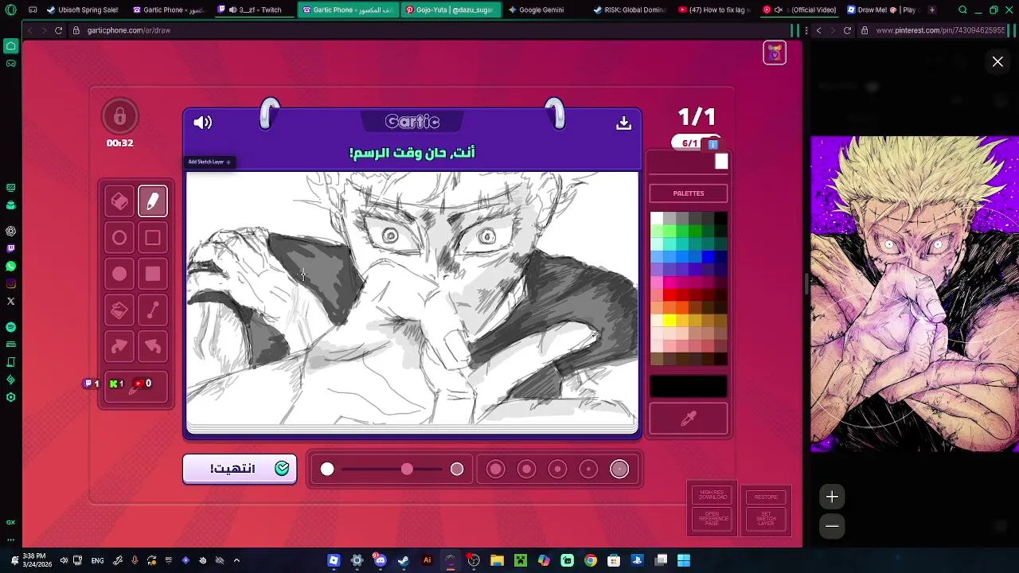Select the hollow circle shape tool
The height and width of the screenshot is (573, 1019).
pos(119,237)
